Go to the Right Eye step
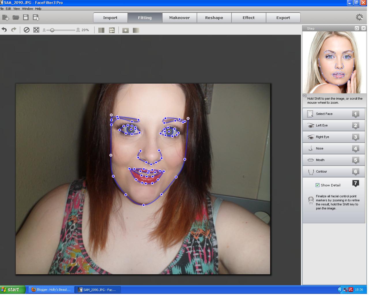 [334, 137]
